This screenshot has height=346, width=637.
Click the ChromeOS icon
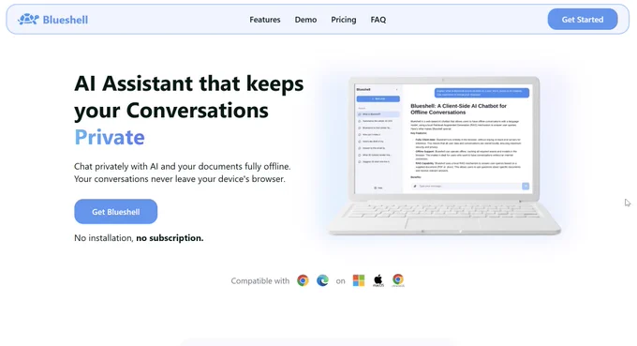tap(398, 280)
